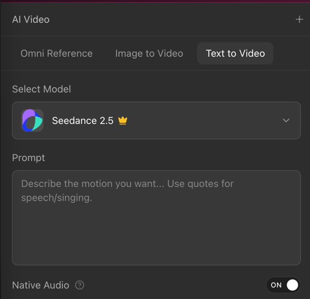Click the gold crown premium icon
The height and width of the screenshot is (299, 310).
click(123, 120)
